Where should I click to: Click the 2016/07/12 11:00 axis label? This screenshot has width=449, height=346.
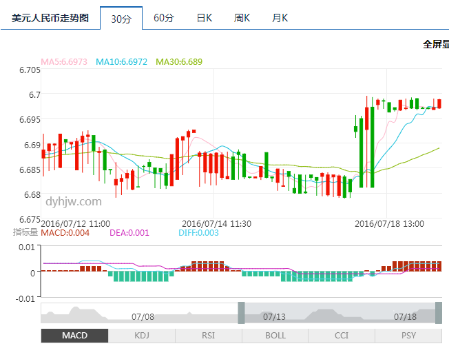coord(76,223)
